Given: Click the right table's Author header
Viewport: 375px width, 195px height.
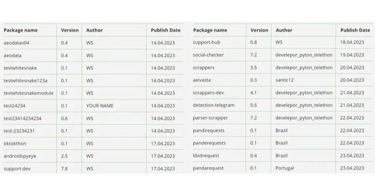Looking at the screenshot, I should (x=284, y=30).
